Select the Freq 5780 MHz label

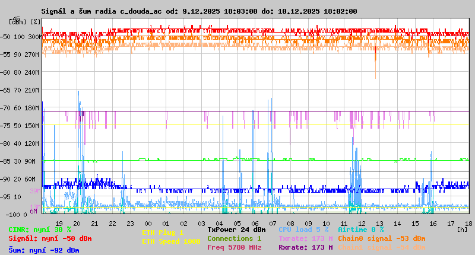(x=234, y=247)
